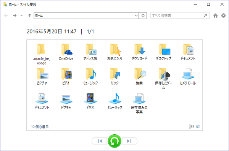Switch to large icons view

click(x=198, y=127)
